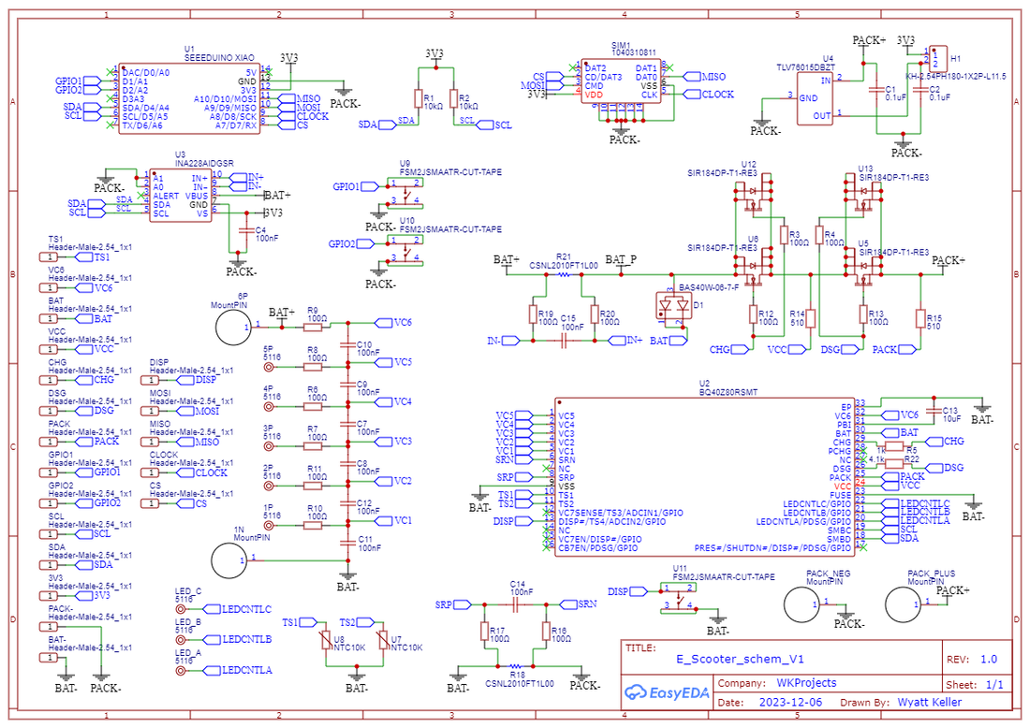1030x728 pixels.
Task: Click the LEDCNTLC net port beside LED_C
Action: (x=237, y=609)
